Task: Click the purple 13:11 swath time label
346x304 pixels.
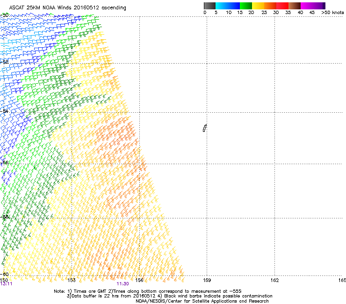Action: click(6, 284)
